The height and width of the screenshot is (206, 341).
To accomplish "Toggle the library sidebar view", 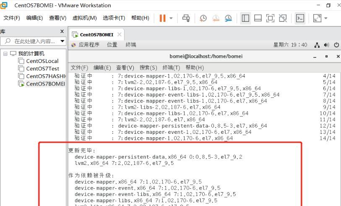I will 245,18.
